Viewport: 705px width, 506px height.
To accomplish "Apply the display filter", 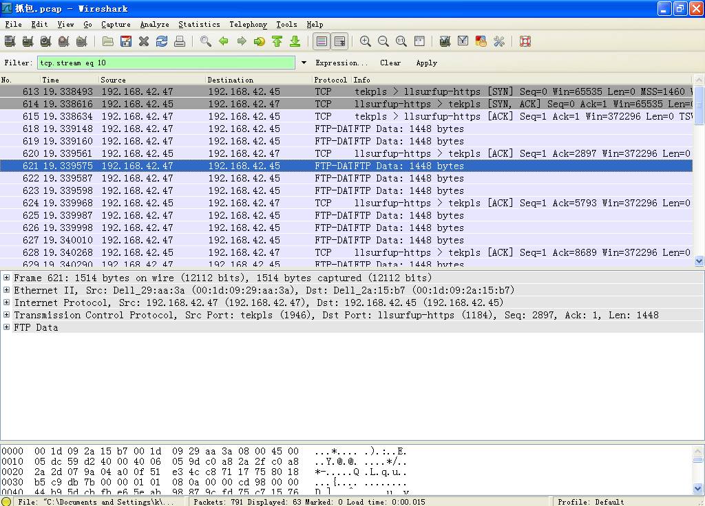I will 427,63.
